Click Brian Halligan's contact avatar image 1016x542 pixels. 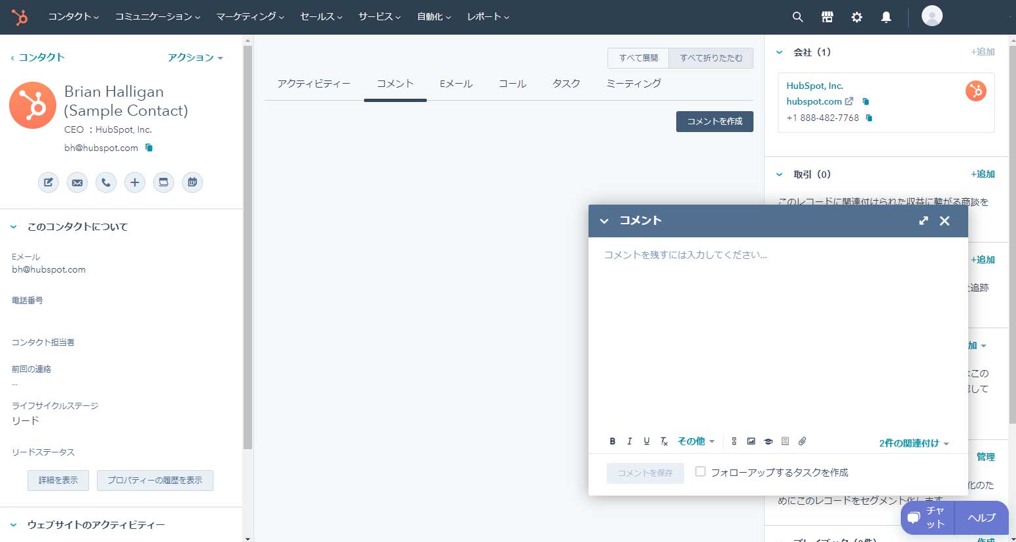click(33, 105)
